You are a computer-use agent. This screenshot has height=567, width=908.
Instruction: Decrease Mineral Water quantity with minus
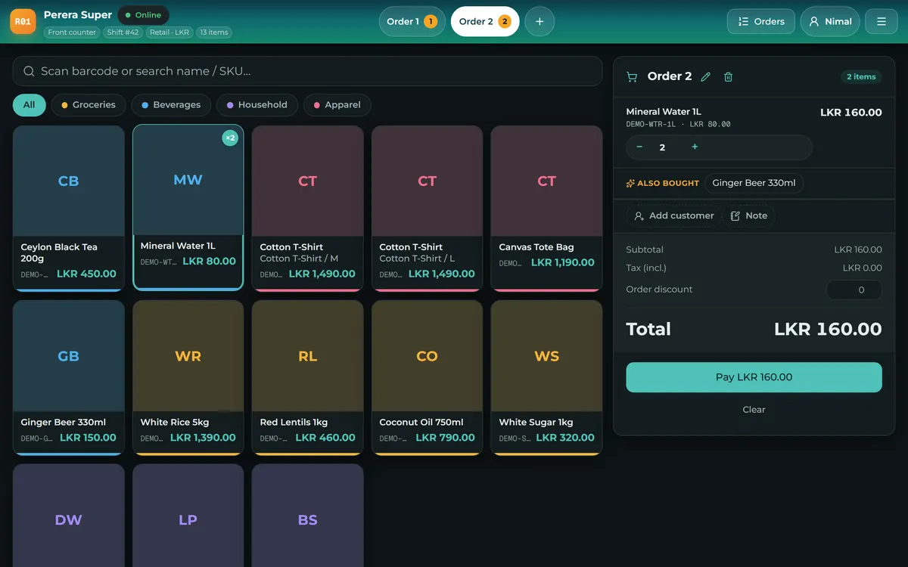click(639, 147)
